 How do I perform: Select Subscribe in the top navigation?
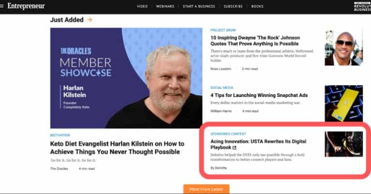(233, 6)
